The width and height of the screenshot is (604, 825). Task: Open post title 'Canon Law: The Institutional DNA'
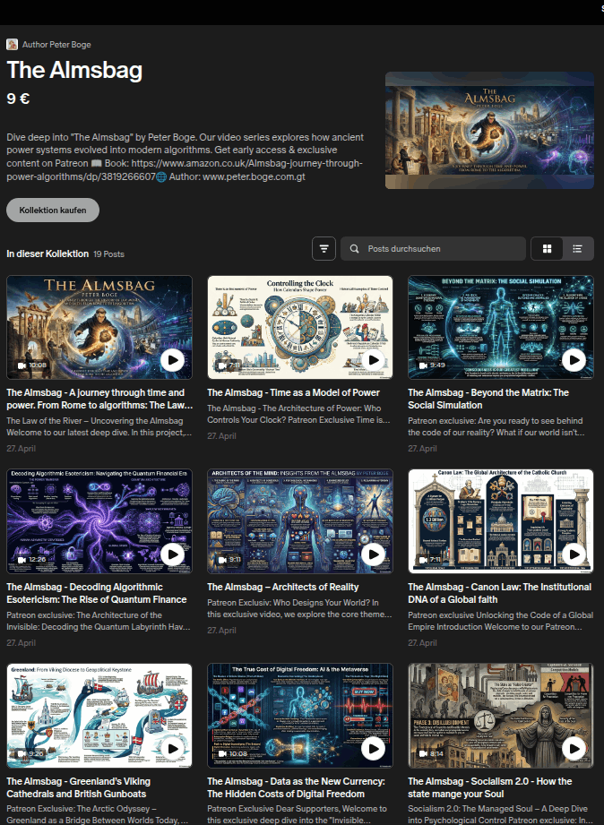(x=499, y=593)
